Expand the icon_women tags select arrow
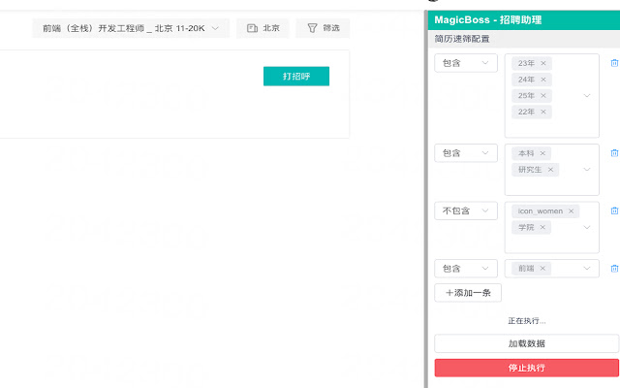 (587, 227)
